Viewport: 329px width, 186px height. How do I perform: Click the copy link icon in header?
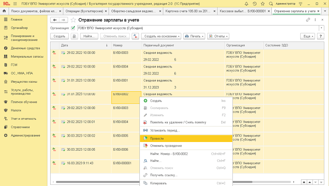click(x=308, y=20)
